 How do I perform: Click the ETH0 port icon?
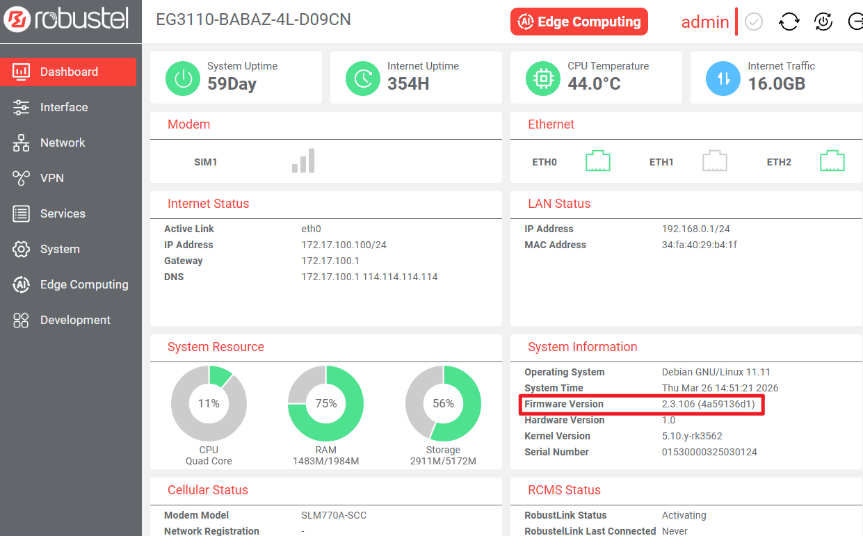click(597, 161)
